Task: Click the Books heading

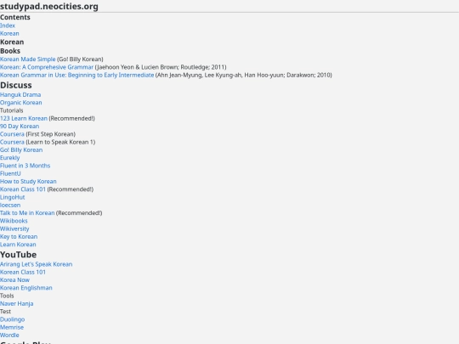Action: (x=10, y=51)
